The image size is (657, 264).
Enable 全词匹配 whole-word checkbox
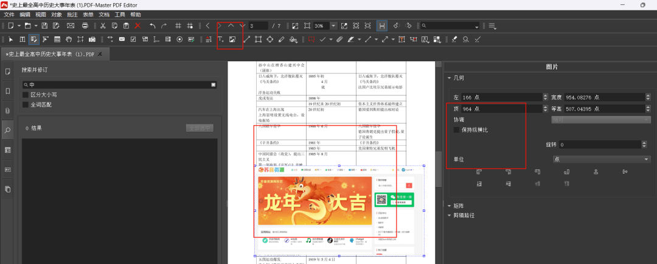pos(26,104)
